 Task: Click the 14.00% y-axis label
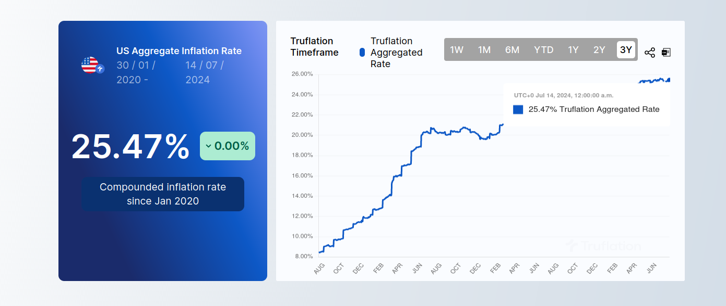[302, 196]
